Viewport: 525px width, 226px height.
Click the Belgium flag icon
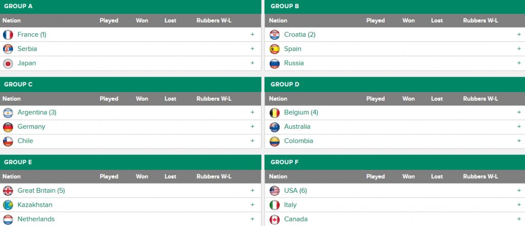pyautogui.click(x=275, y=112)
